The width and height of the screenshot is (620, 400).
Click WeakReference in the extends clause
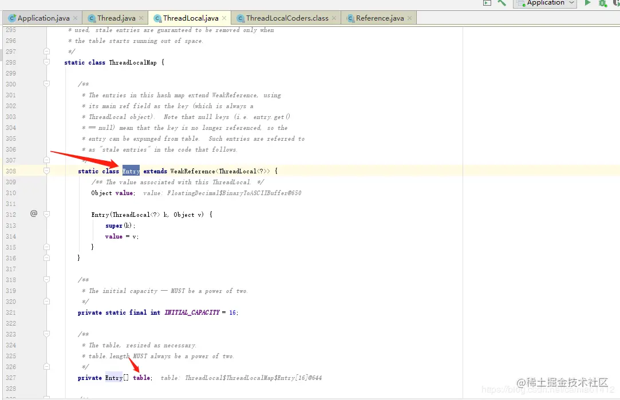(192, 171)
